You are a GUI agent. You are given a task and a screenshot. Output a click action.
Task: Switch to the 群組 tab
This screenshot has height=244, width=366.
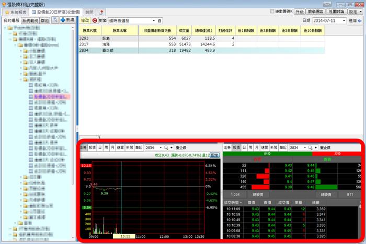(x=45, y=21)
